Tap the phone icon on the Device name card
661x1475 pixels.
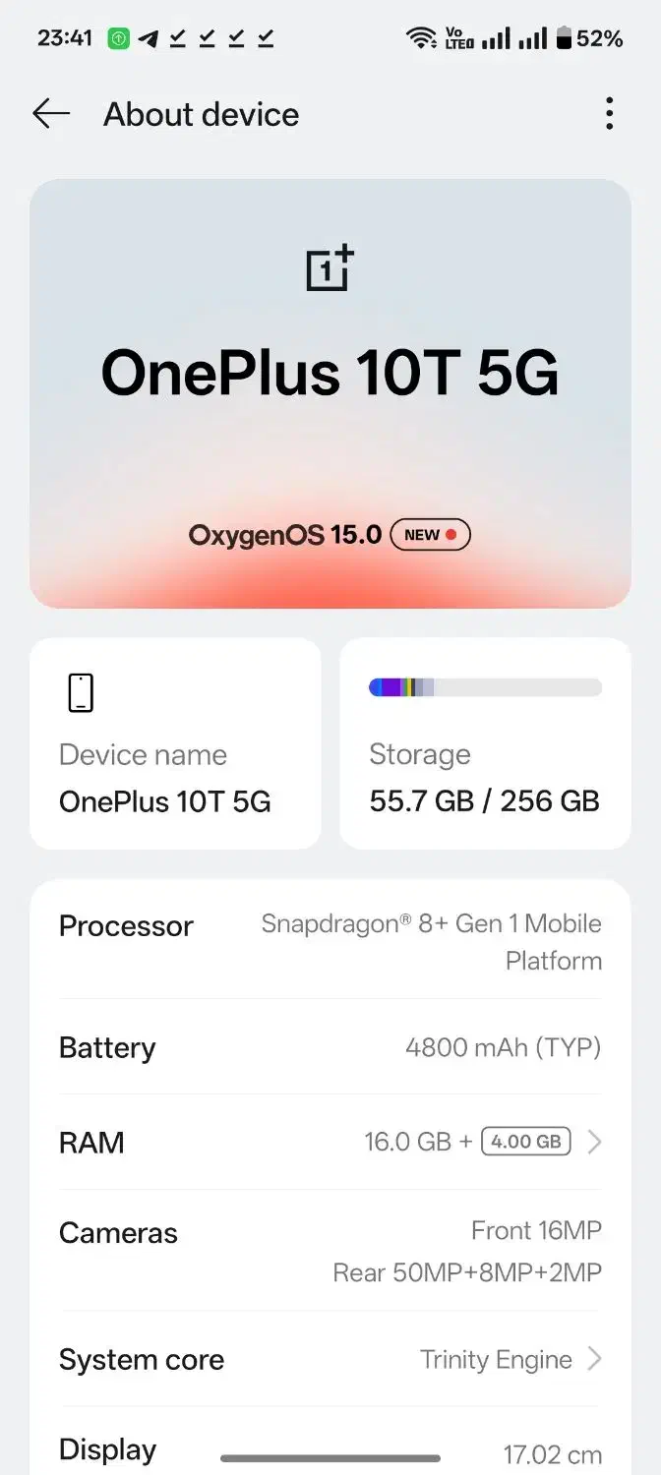coord(79,690)
